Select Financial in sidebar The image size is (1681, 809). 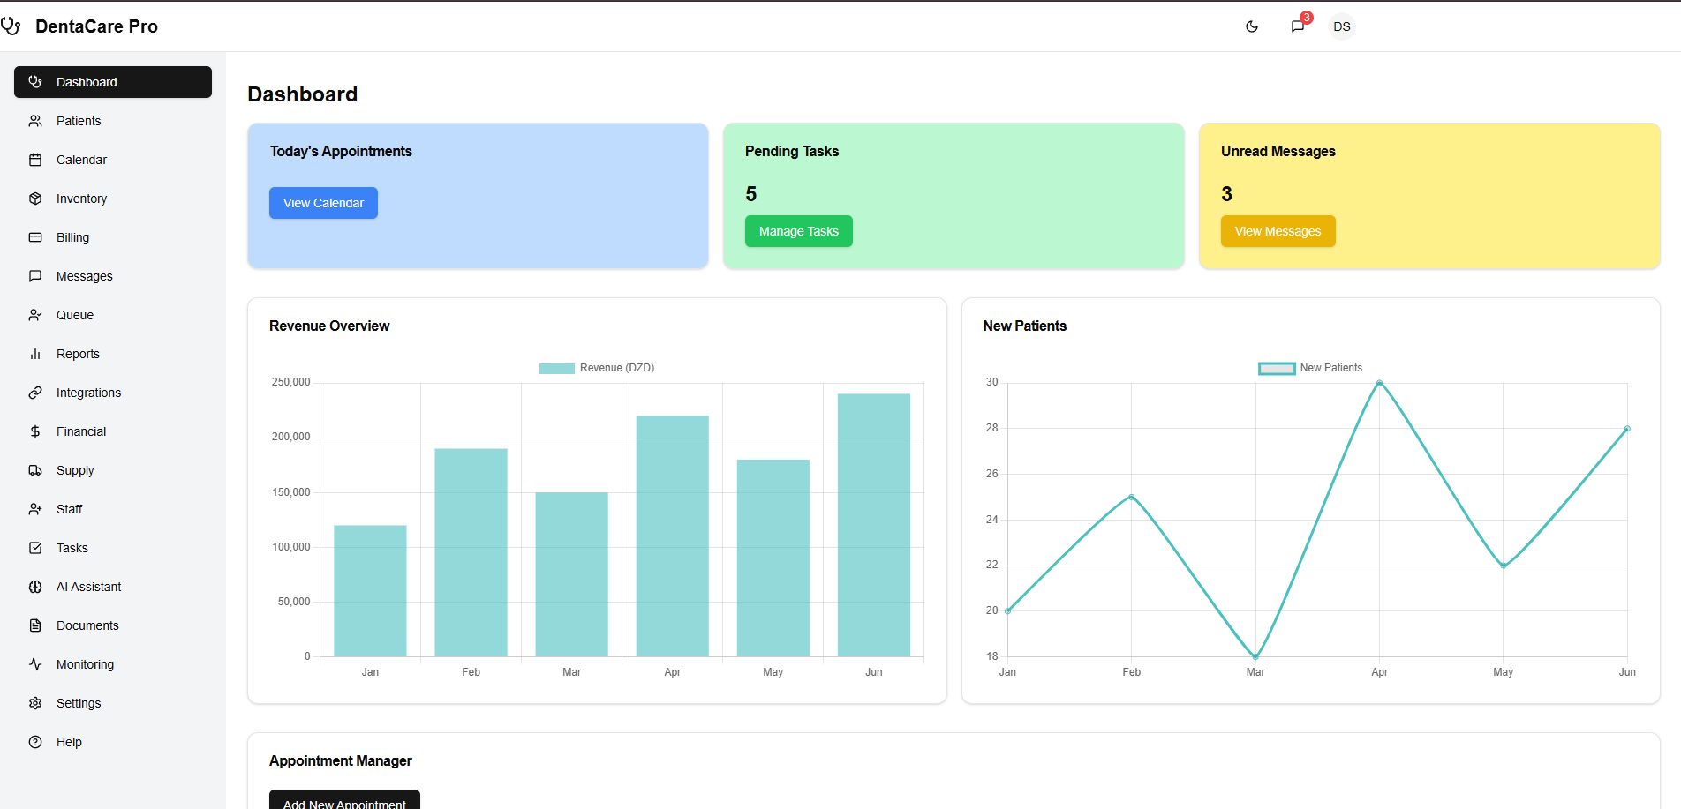(113, 431)
